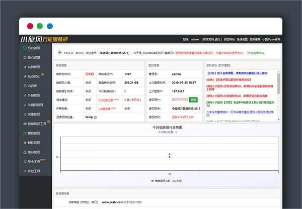Image resolution: width=302 pixels, height=209 pixels.
Task: Click the 后台首页 home icon in sidebar
Action: pyautogui.click(x=24, y=48)
